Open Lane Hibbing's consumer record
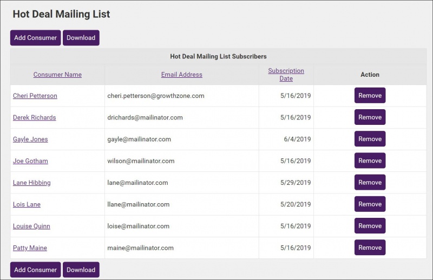Screen dimensions: 433x280 32,183
